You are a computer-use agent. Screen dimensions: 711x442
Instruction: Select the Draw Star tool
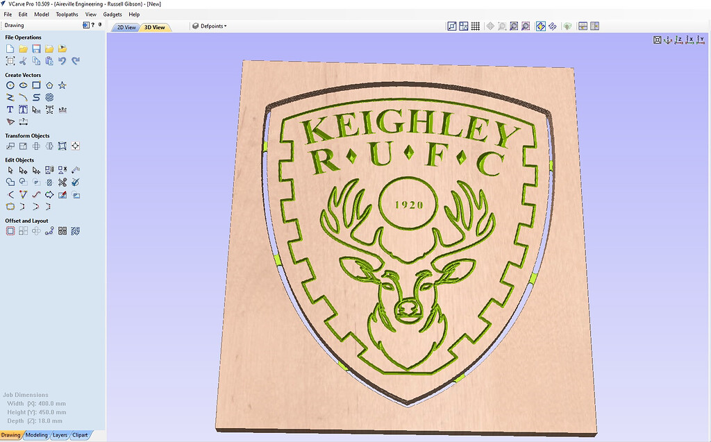(61, 85)
